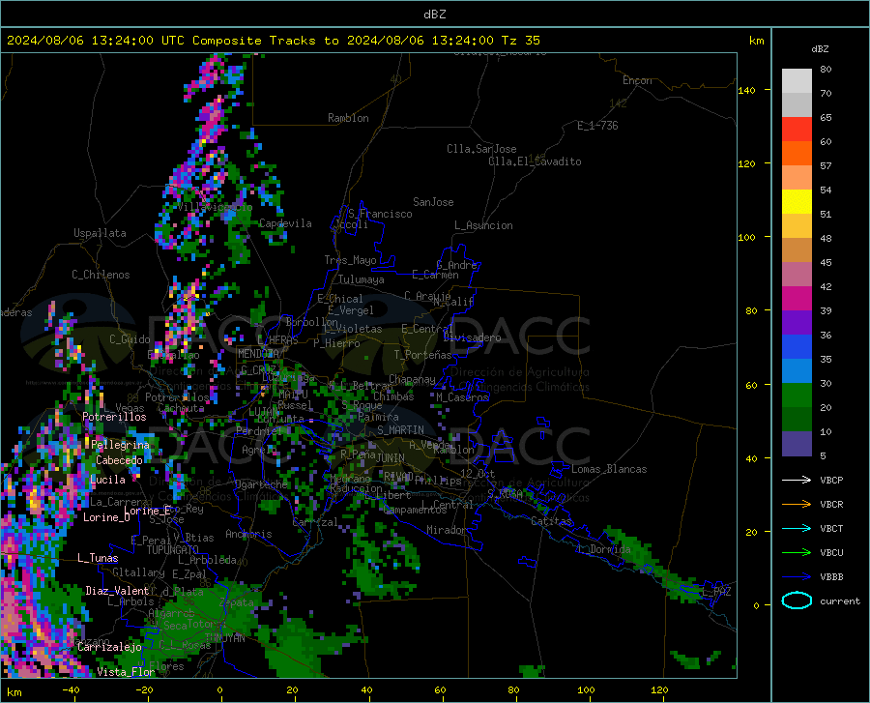The image size is (870, 703).
Task: Click the Tulumaya place label
Action: [x=362, y=279]
